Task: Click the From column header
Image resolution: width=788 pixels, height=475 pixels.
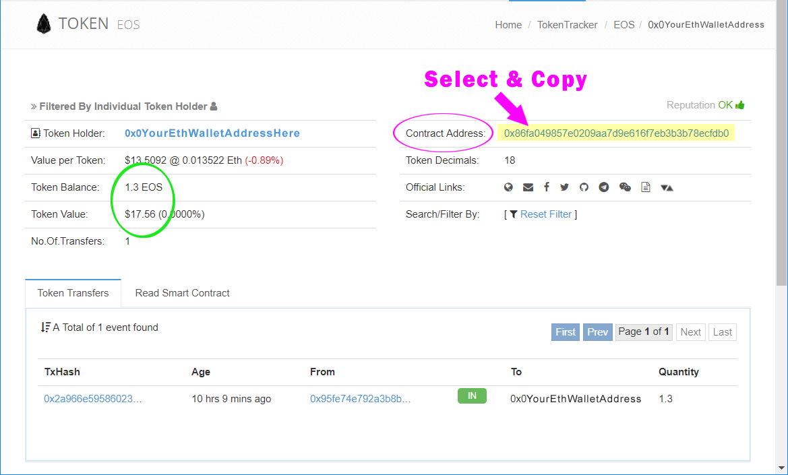Action: click(x=322, y=372)
